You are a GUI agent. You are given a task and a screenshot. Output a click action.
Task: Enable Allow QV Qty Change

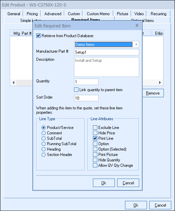click(95, 165)
